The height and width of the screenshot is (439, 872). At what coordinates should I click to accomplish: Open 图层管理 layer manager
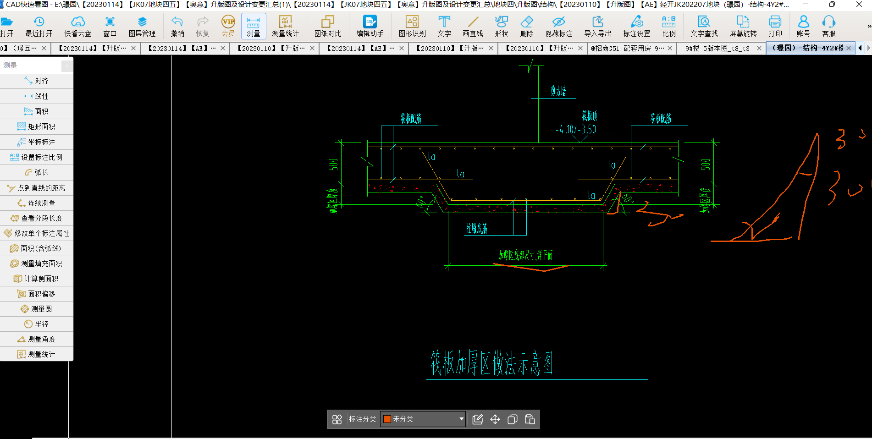tap(142, 27)
